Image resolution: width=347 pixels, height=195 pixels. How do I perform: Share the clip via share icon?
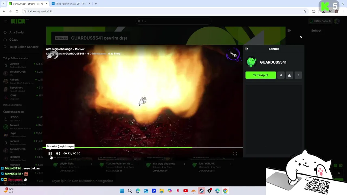click(x=281, y=75)
